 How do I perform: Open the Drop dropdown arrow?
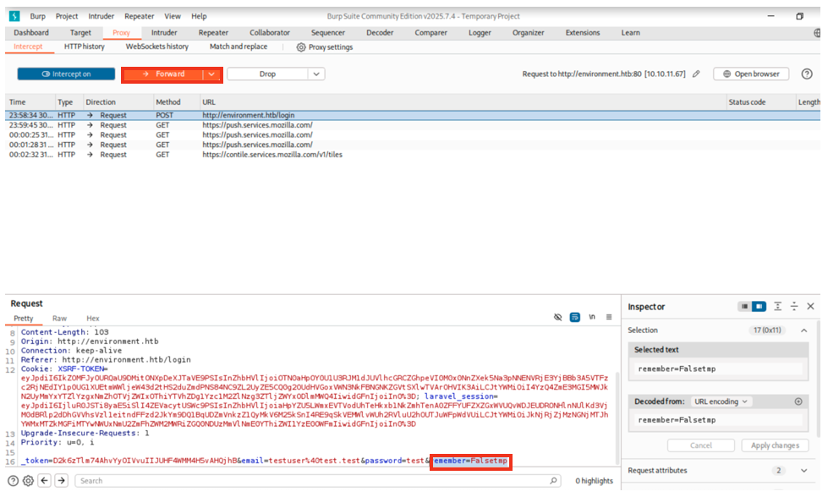click(x=316, y=74)
